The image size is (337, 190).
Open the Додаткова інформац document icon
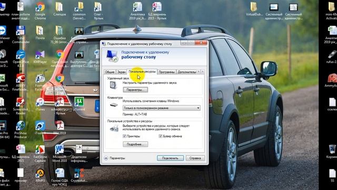79,154
